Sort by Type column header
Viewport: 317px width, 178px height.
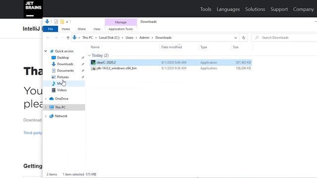coord(204,47)
